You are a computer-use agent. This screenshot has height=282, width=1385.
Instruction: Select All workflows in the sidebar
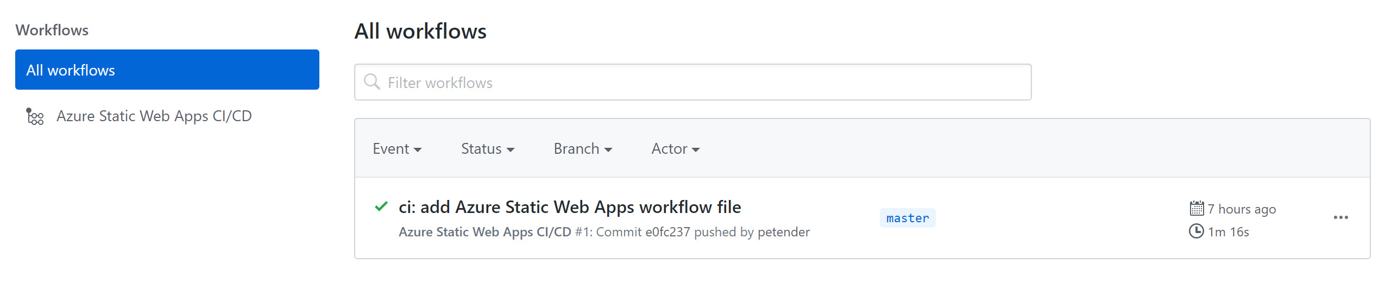pos(167,70)
